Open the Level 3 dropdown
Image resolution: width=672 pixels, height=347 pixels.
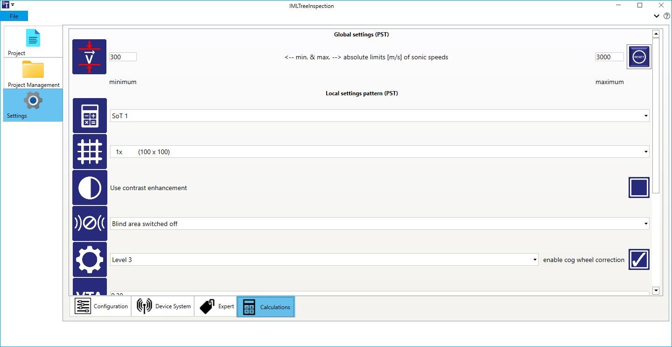click(x=324, y=260)
